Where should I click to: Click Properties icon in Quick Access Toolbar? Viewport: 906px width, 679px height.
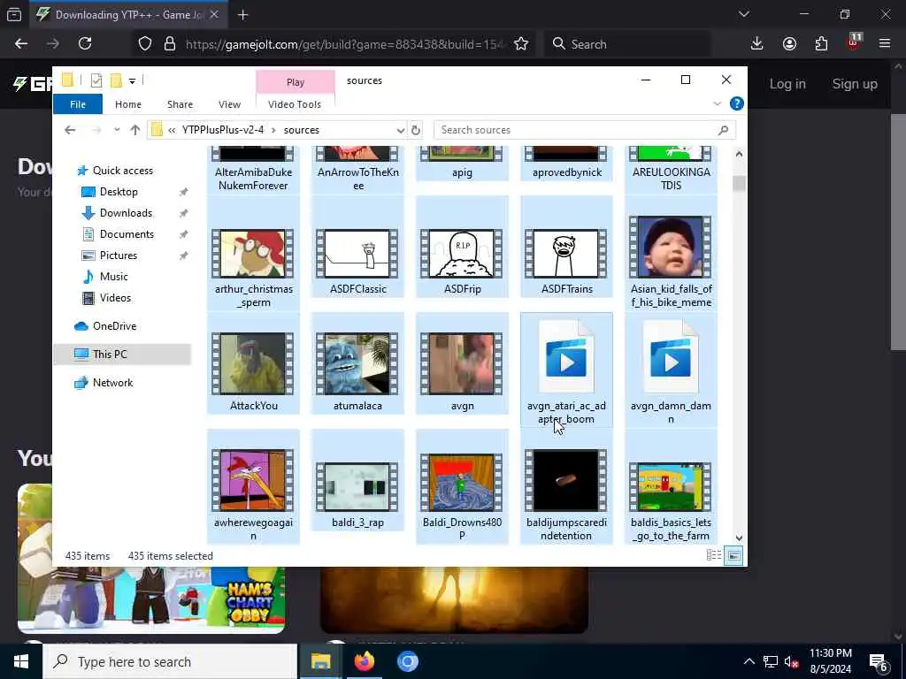(96, 80)
